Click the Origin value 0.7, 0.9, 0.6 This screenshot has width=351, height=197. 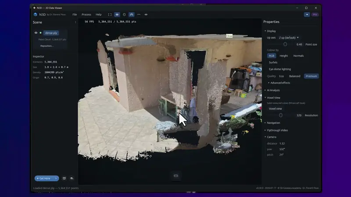[x=54, y=77]
